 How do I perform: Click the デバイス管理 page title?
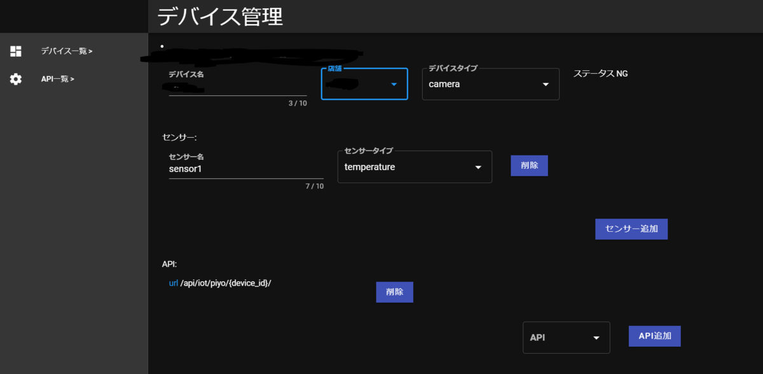pos(220,17)
